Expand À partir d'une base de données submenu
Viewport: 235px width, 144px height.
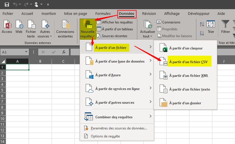point(120,61)
